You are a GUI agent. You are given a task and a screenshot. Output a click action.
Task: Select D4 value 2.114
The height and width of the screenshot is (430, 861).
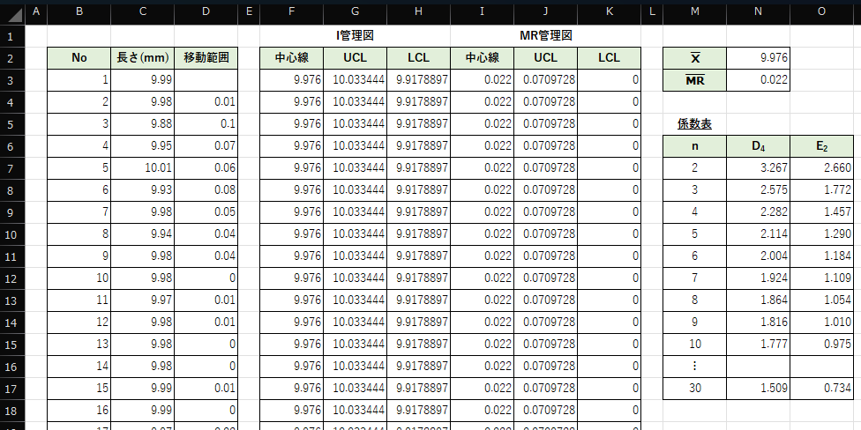pyautogui.click(x=759, y=234)
